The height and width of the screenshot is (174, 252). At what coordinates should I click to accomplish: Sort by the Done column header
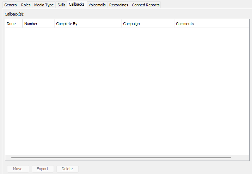pyautogui.click(x=14, y=24)
